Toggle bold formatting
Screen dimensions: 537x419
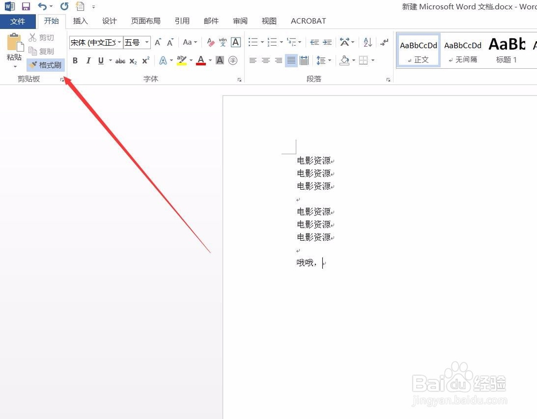[75, 61]
